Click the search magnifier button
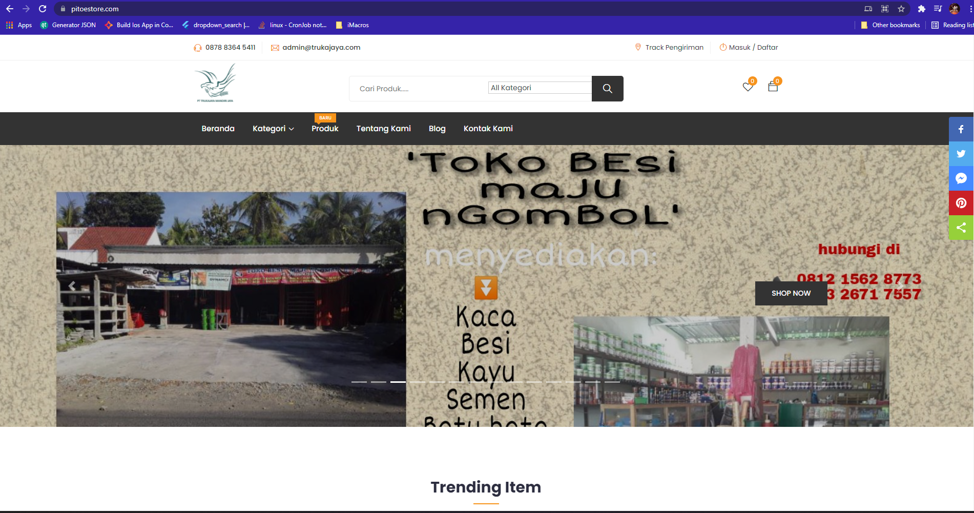 pyautogui.click(x=607, y=89)
